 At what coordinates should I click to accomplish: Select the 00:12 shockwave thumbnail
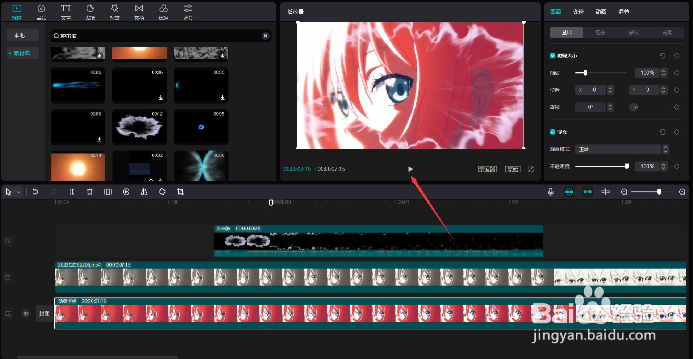click(139, 127)
